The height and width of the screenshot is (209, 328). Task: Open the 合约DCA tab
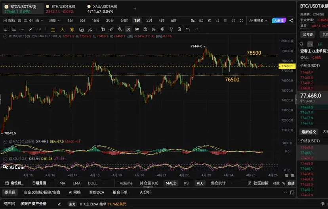[x=97, y=192]
